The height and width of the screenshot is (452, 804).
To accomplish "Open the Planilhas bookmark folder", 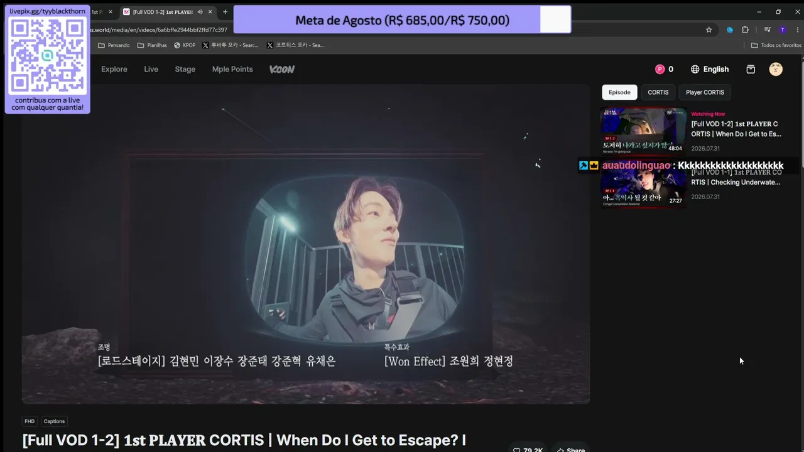I will 152,45.
